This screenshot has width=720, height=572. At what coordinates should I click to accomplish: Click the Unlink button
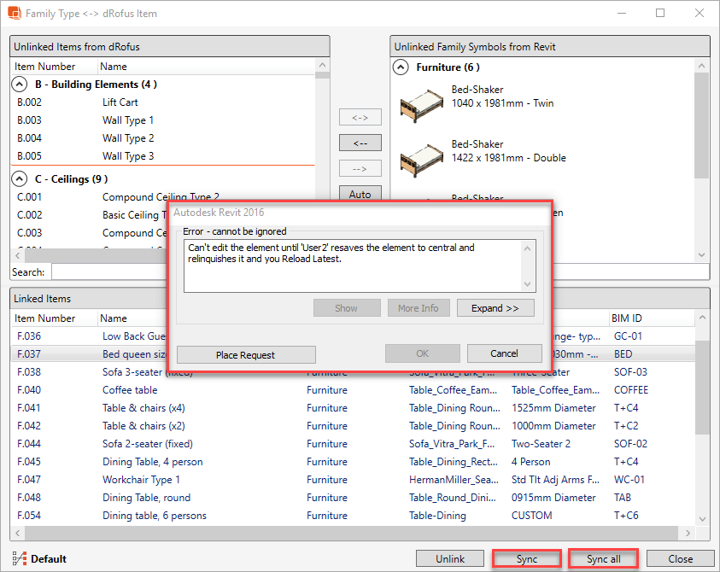[450, 559]
